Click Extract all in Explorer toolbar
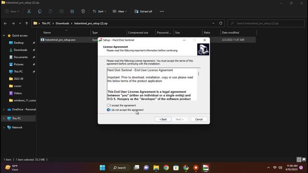 143,12
